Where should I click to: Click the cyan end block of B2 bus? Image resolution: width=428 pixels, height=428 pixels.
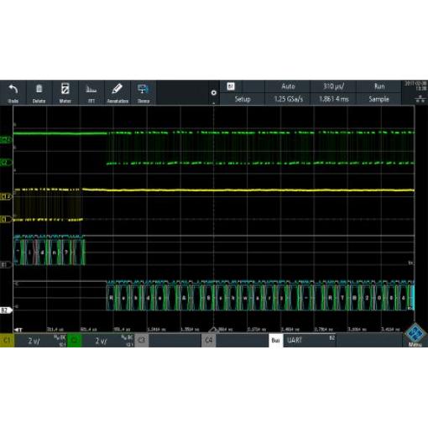pyautogui.click(x=412, y=298)
